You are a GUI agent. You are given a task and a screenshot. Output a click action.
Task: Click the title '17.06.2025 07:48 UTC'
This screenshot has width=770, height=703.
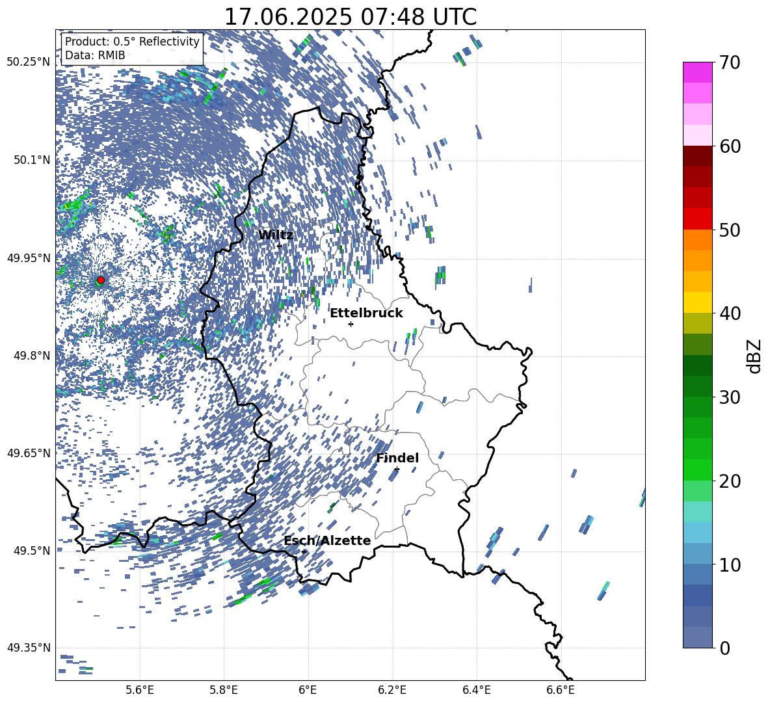point(350,17)
